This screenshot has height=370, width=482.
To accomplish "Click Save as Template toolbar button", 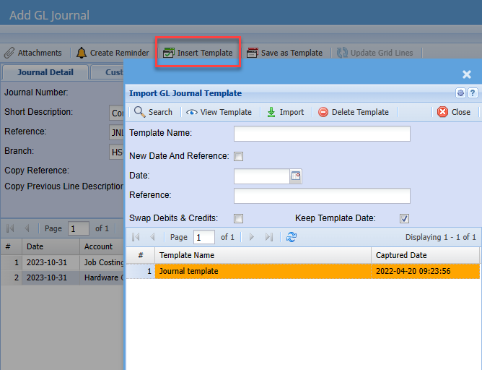I will (x=284, y=53).
